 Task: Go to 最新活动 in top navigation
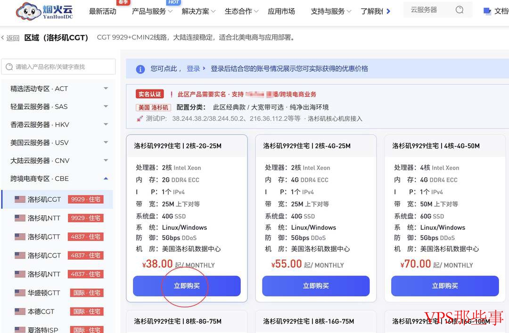click(x=103, y=11)
